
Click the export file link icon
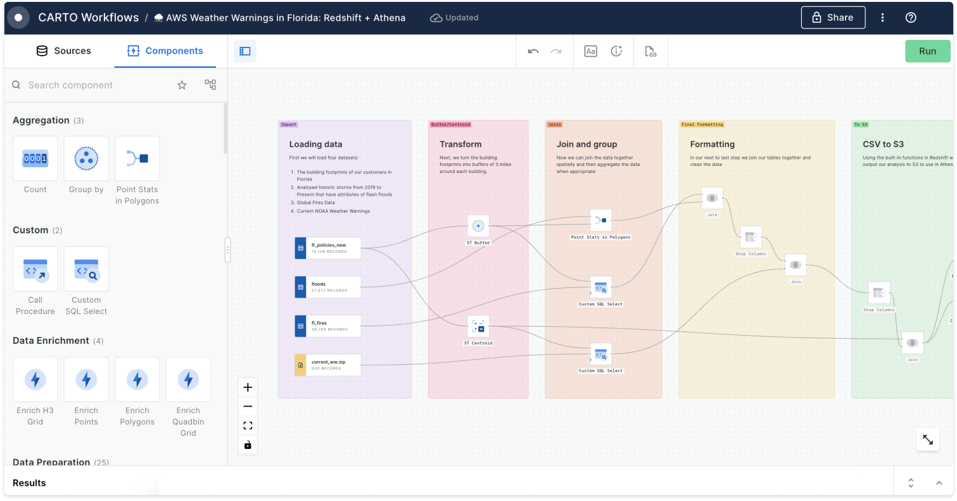coord(651,51)
